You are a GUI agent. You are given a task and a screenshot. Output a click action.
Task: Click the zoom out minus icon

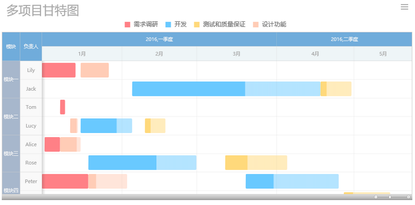376,197
